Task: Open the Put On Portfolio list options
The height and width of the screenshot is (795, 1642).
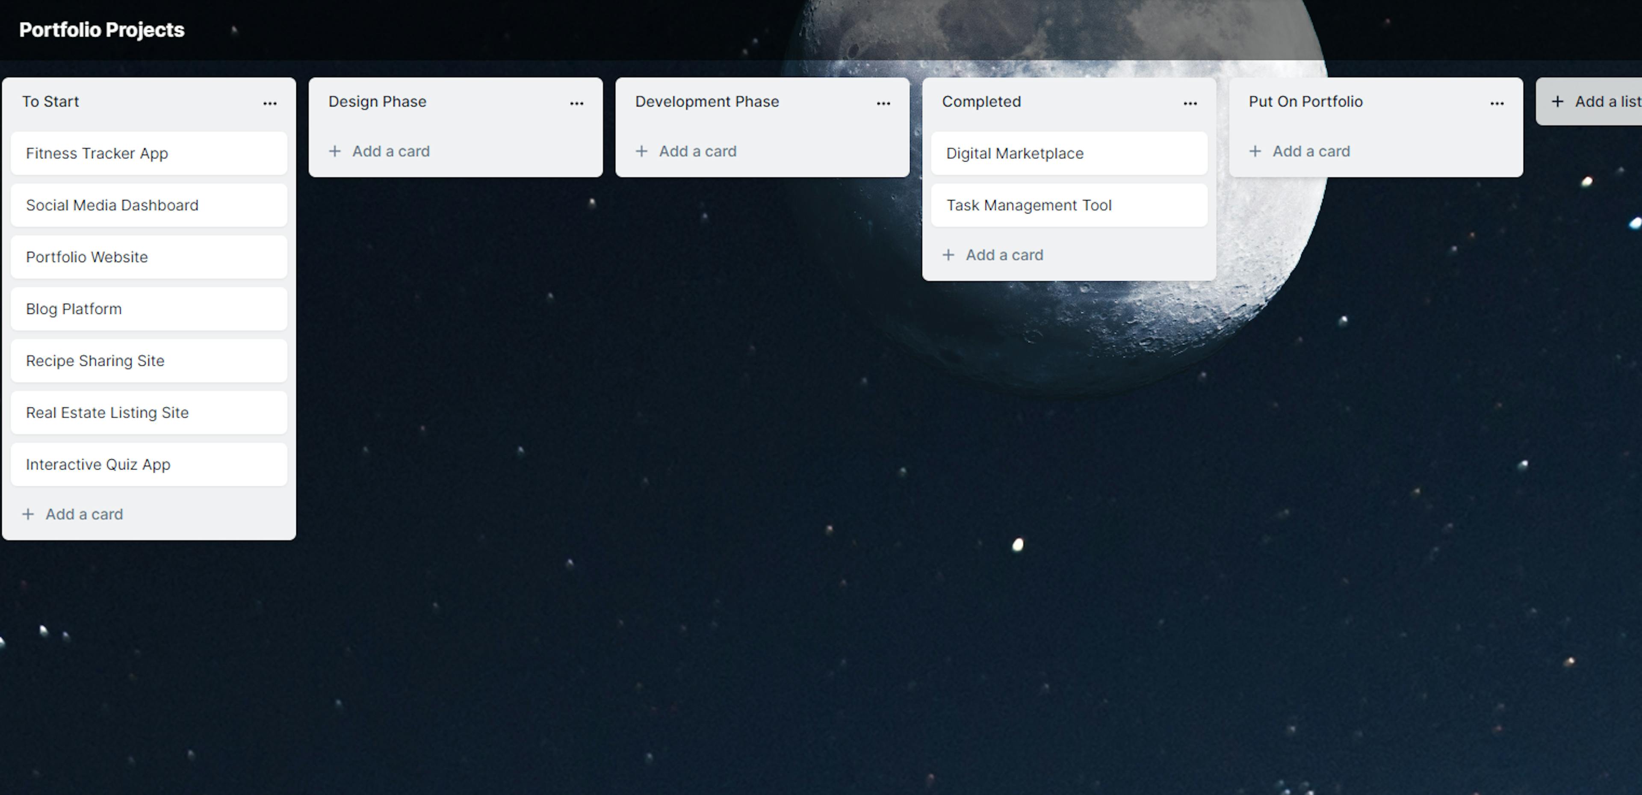Action: click(1497, 103)
